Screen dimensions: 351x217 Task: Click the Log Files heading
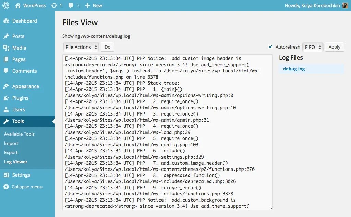coord(291,58)
